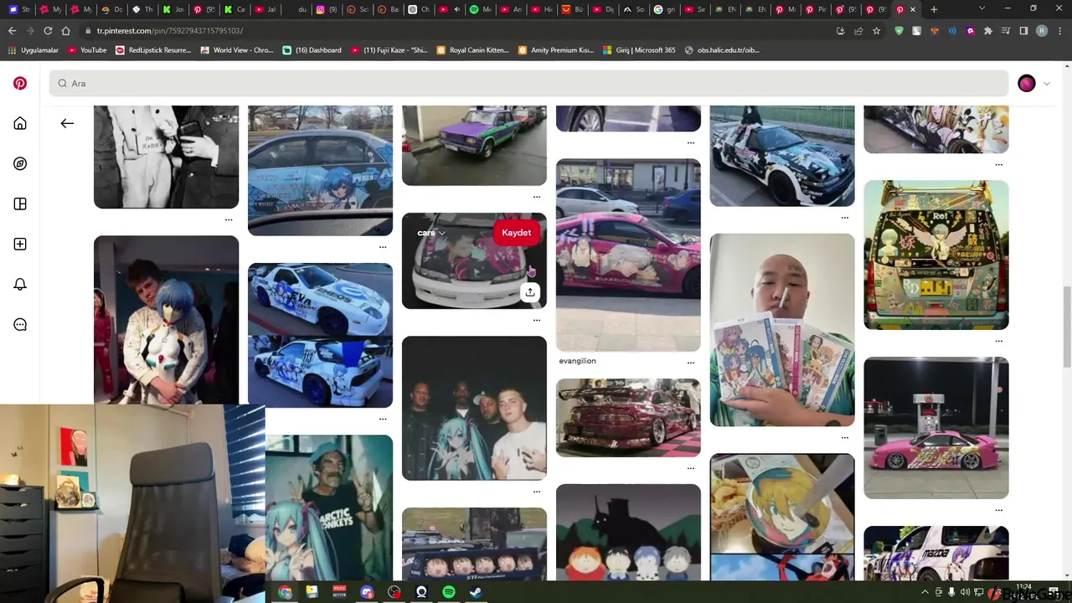The image size is (1072, 603).
Task: Open more options under the Miku group photo pin
Action: [537, 491]
